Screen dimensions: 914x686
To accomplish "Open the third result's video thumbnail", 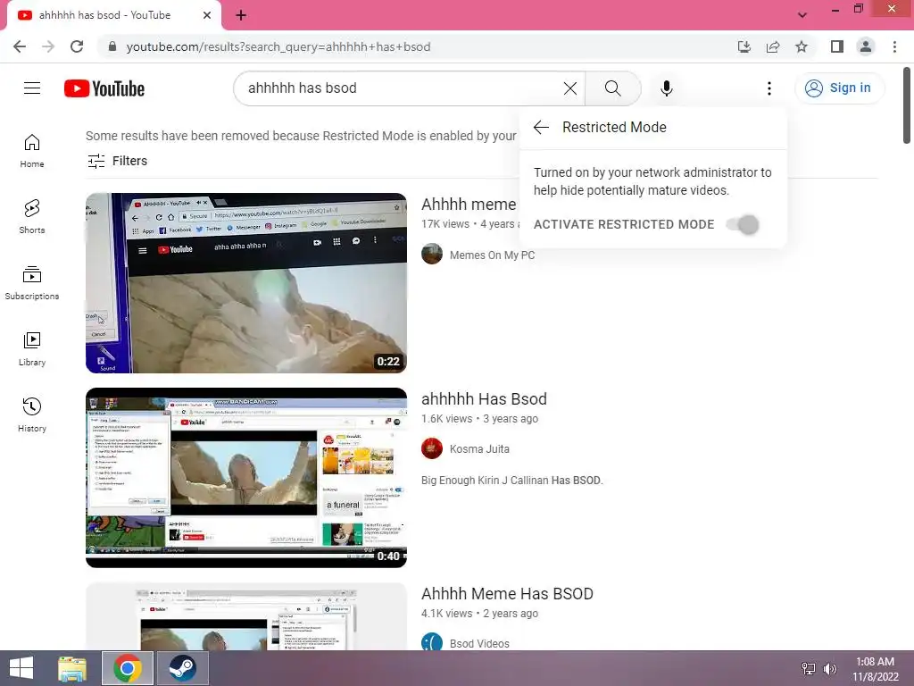I will pyautogui.click(x=246, y=616).
